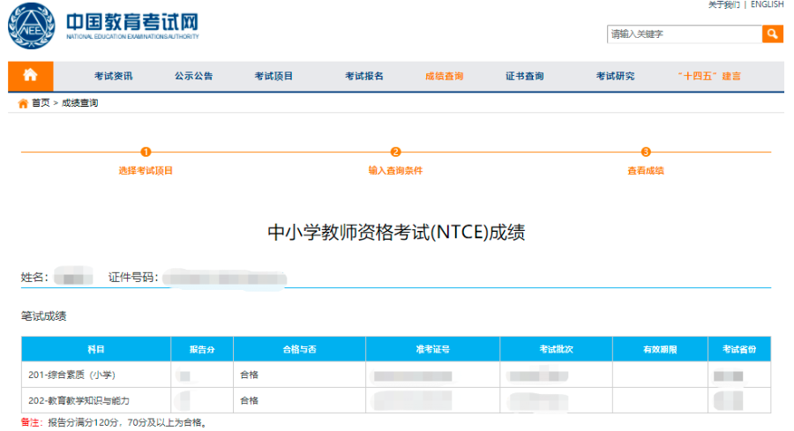Click step 3 查看成绩
This screenshot has height=431, width=794.
pos(646,170)
